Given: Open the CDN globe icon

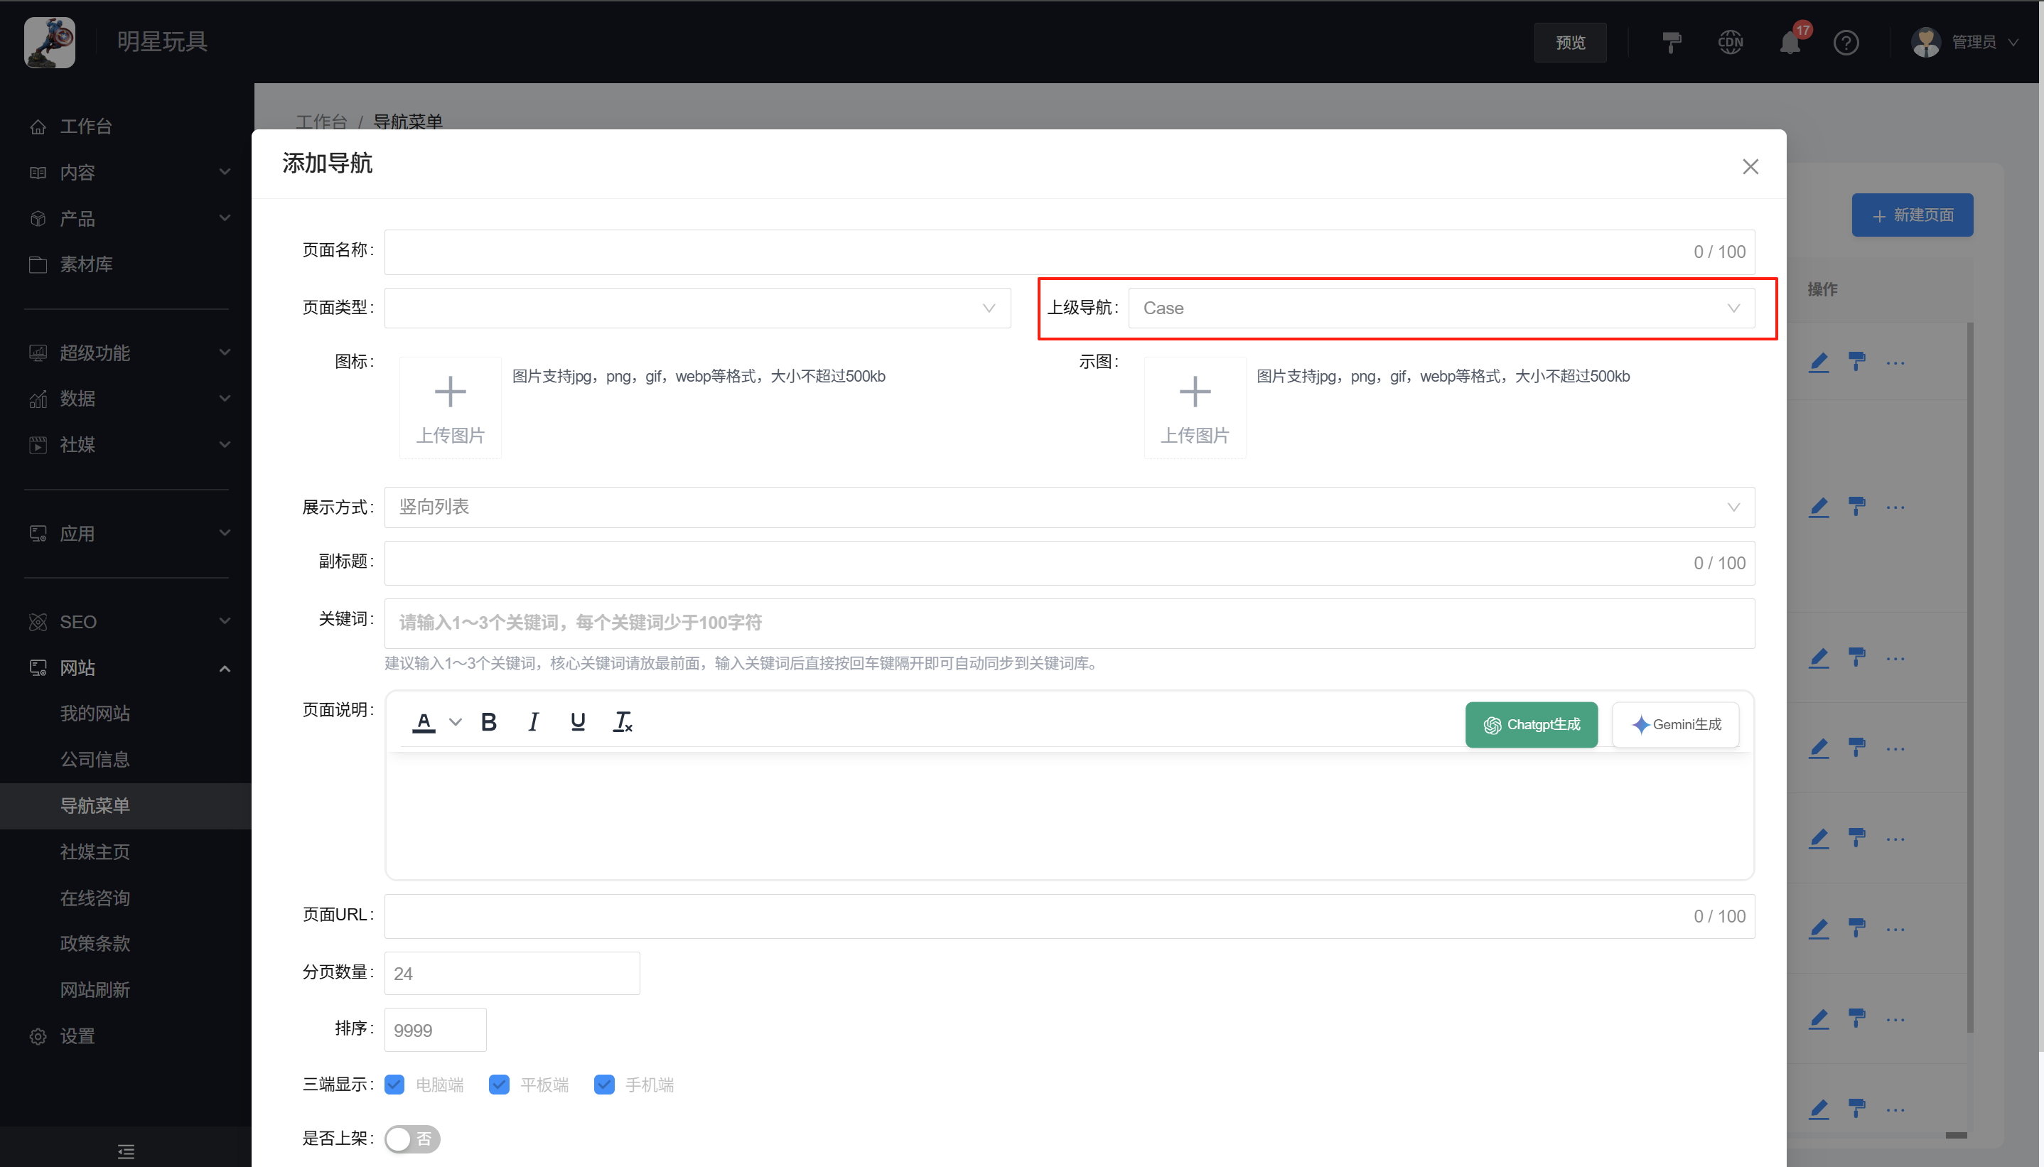Looking at the screenshot, I should tap(1730, 43).
